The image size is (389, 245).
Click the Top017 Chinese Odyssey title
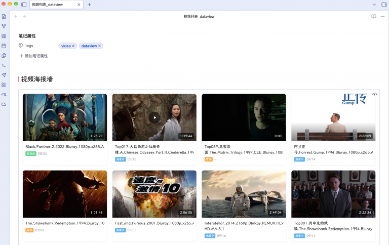154,149
